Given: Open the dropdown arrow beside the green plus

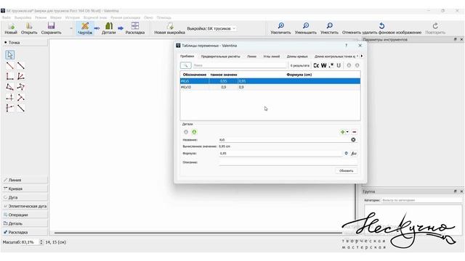Looking at the screenshot, I should (x=347, y=132).
